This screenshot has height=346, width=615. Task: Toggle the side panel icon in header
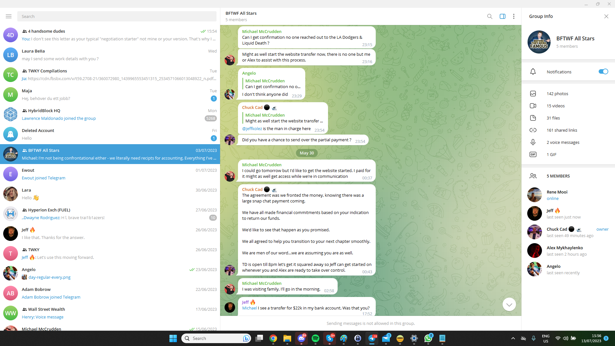pyautogui.click(x=502, y=16)
